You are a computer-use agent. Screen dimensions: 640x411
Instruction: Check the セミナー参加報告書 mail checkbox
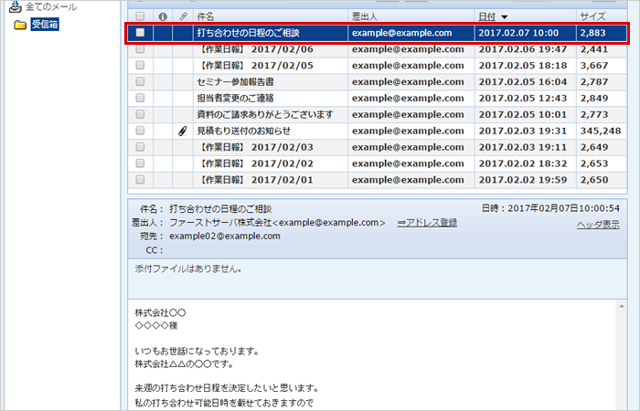click(140, 81)
